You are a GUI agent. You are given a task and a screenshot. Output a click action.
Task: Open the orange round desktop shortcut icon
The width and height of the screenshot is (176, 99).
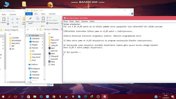(50, 5)
